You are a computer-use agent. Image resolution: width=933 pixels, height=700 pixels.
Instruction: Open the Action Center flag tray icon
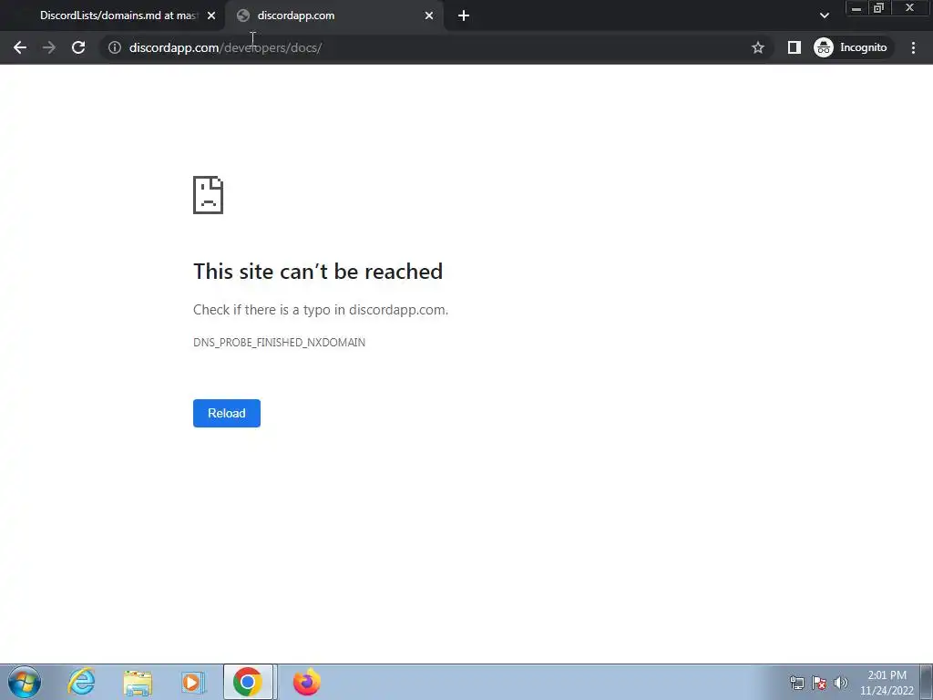pos(819,683)
